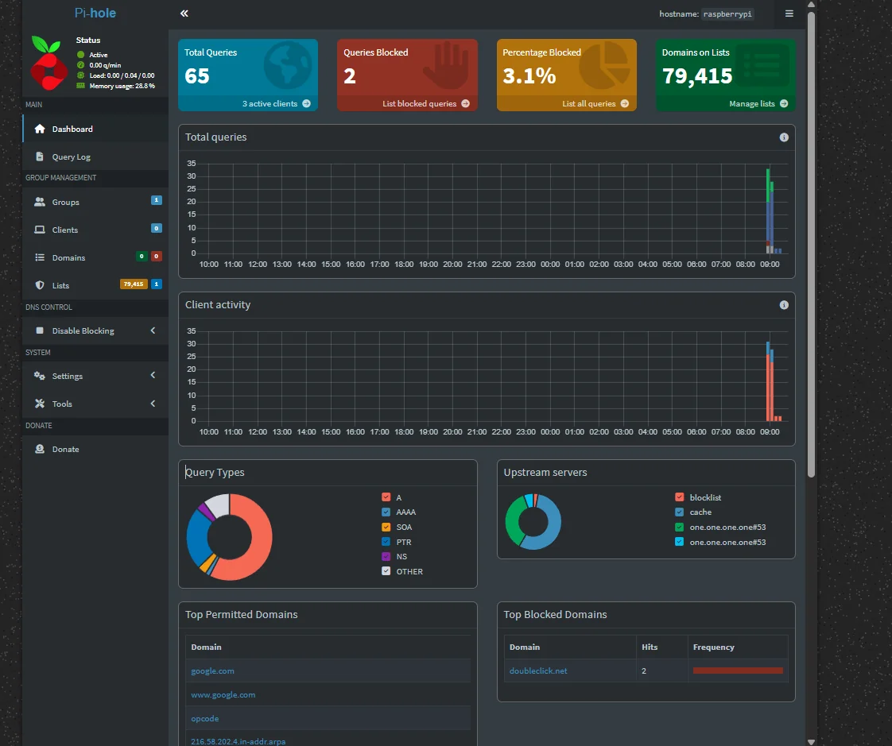Toggle the blocklist upstream legend checkbox
Viewport: 892px width, 746px height.
click(680, 497)
